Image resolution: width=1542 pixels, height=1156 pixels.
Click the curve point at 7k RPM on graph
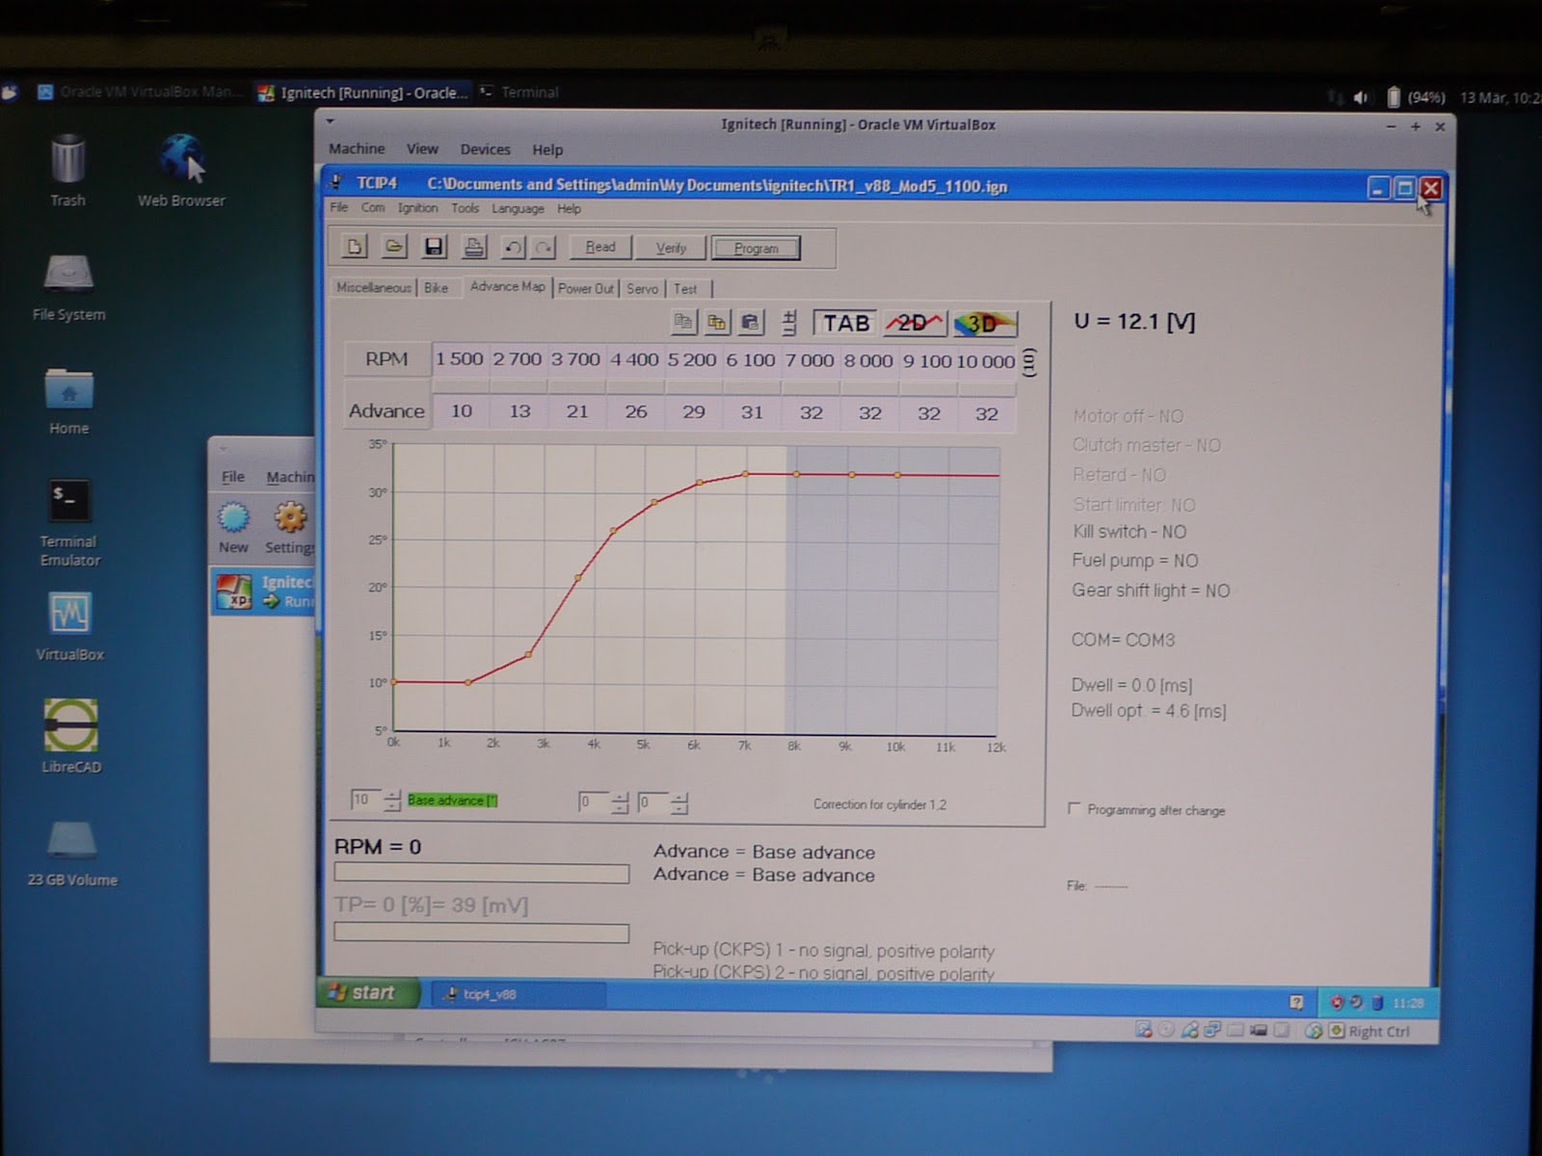click(x=745, y=474)
